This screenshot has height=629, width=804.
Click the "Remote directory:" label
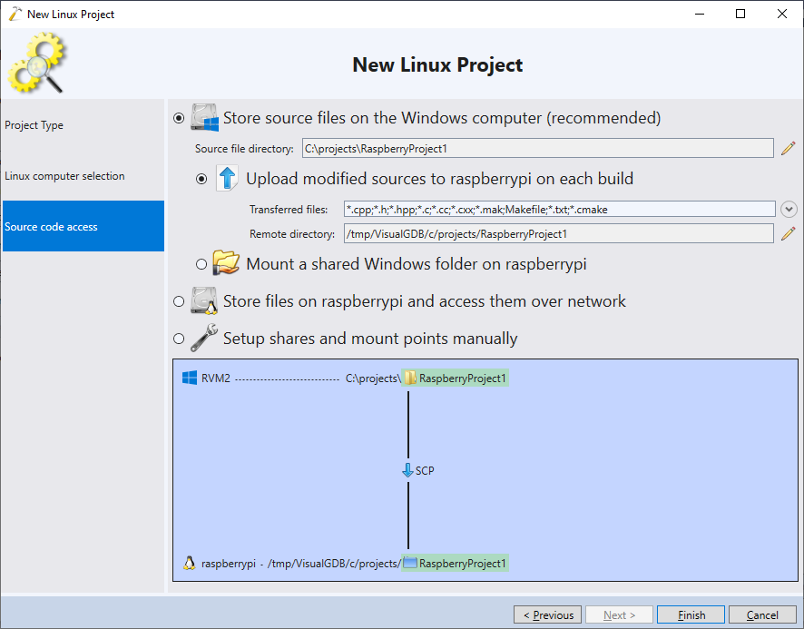(292, 234)
